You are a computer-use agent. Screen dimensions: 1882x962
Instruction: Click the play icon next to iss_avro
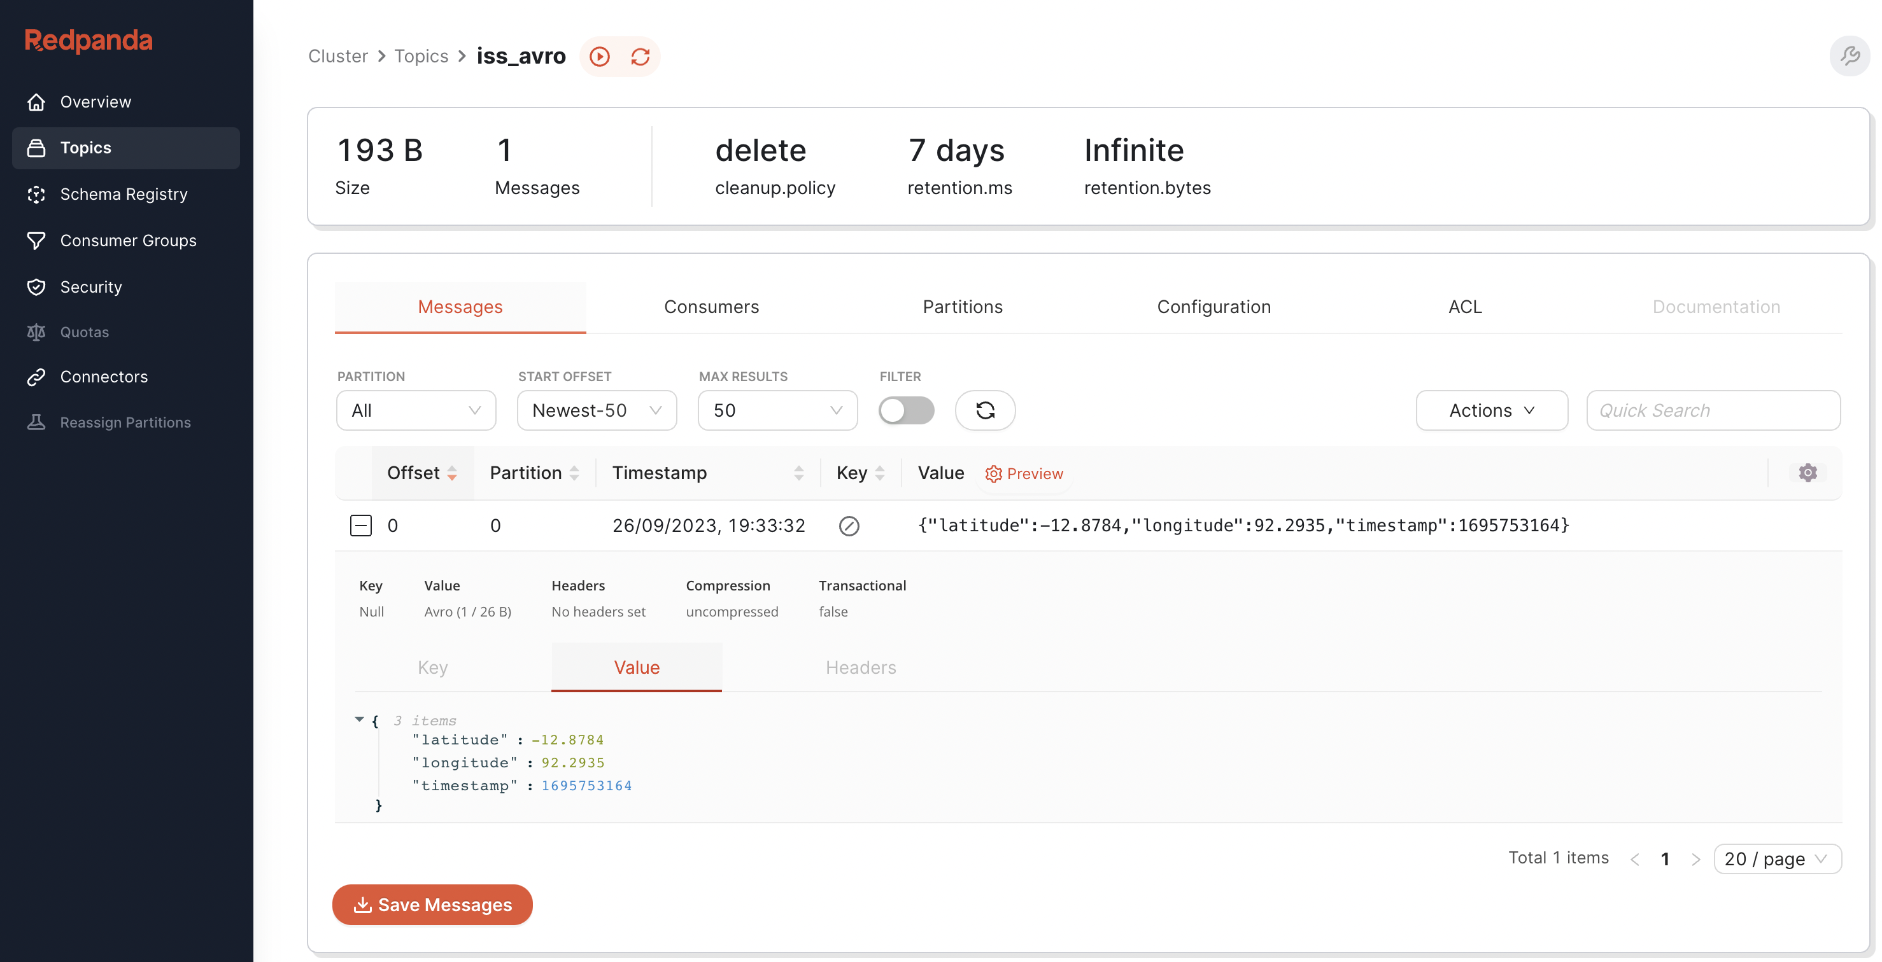599,56
